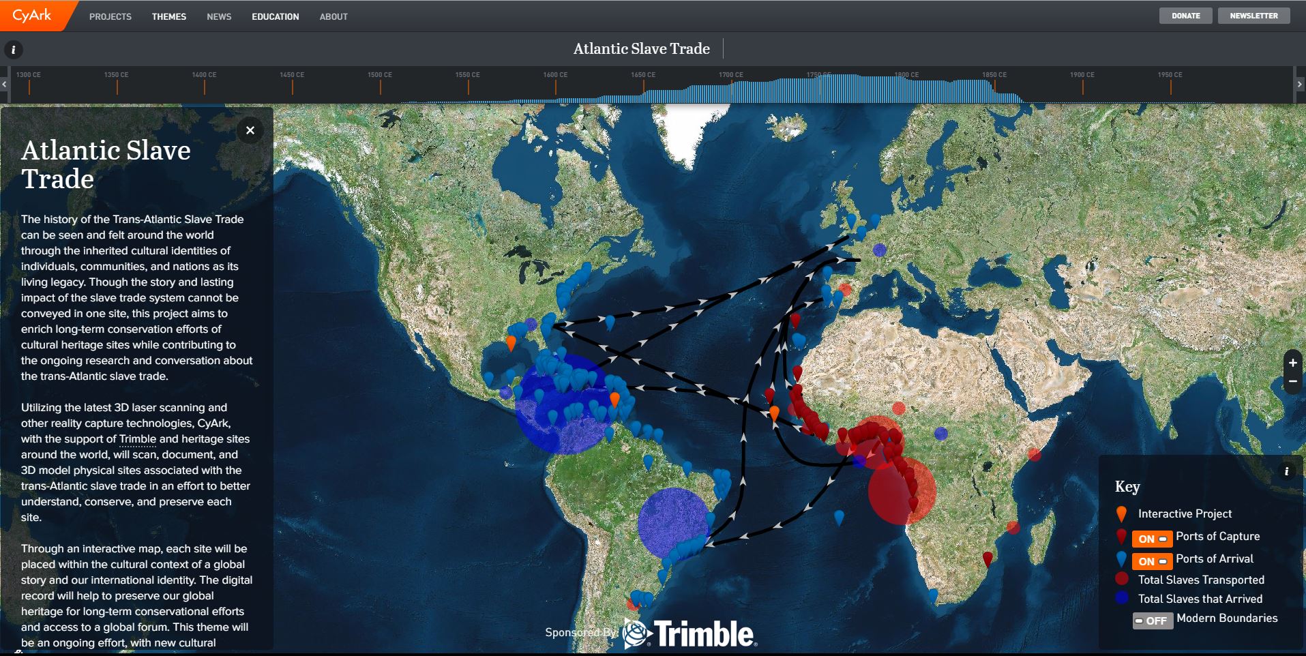
Task: Open the Themes menu
Action: (169, 16)
